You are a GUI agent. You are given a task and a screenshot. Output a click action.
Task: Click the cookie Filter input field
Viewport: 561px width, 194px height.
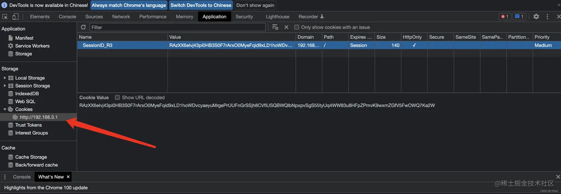click(x=177, y=27)
